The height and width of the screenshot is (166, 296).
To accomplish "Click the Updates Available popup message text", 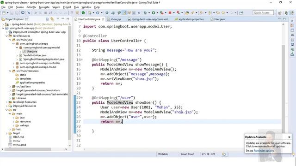I will coord(268,145).
